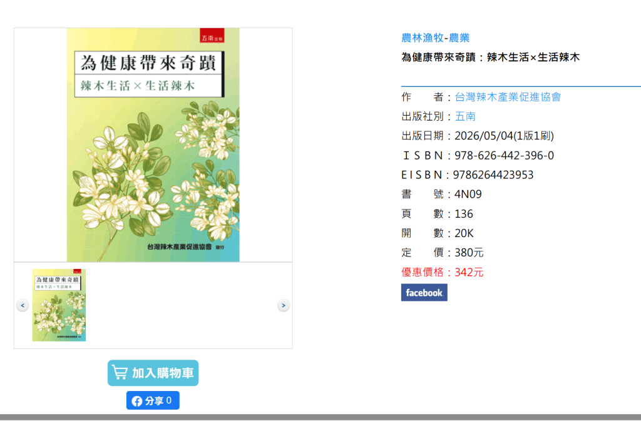Show previous thumbnail with left arrow
641x421 pixels.
point(23,305)
